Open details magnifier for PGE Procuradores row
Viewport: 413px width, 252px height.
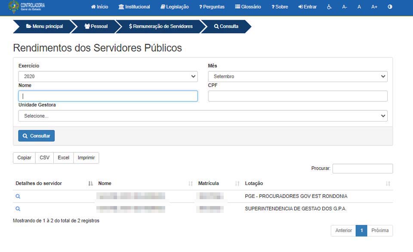click(18, 196)
